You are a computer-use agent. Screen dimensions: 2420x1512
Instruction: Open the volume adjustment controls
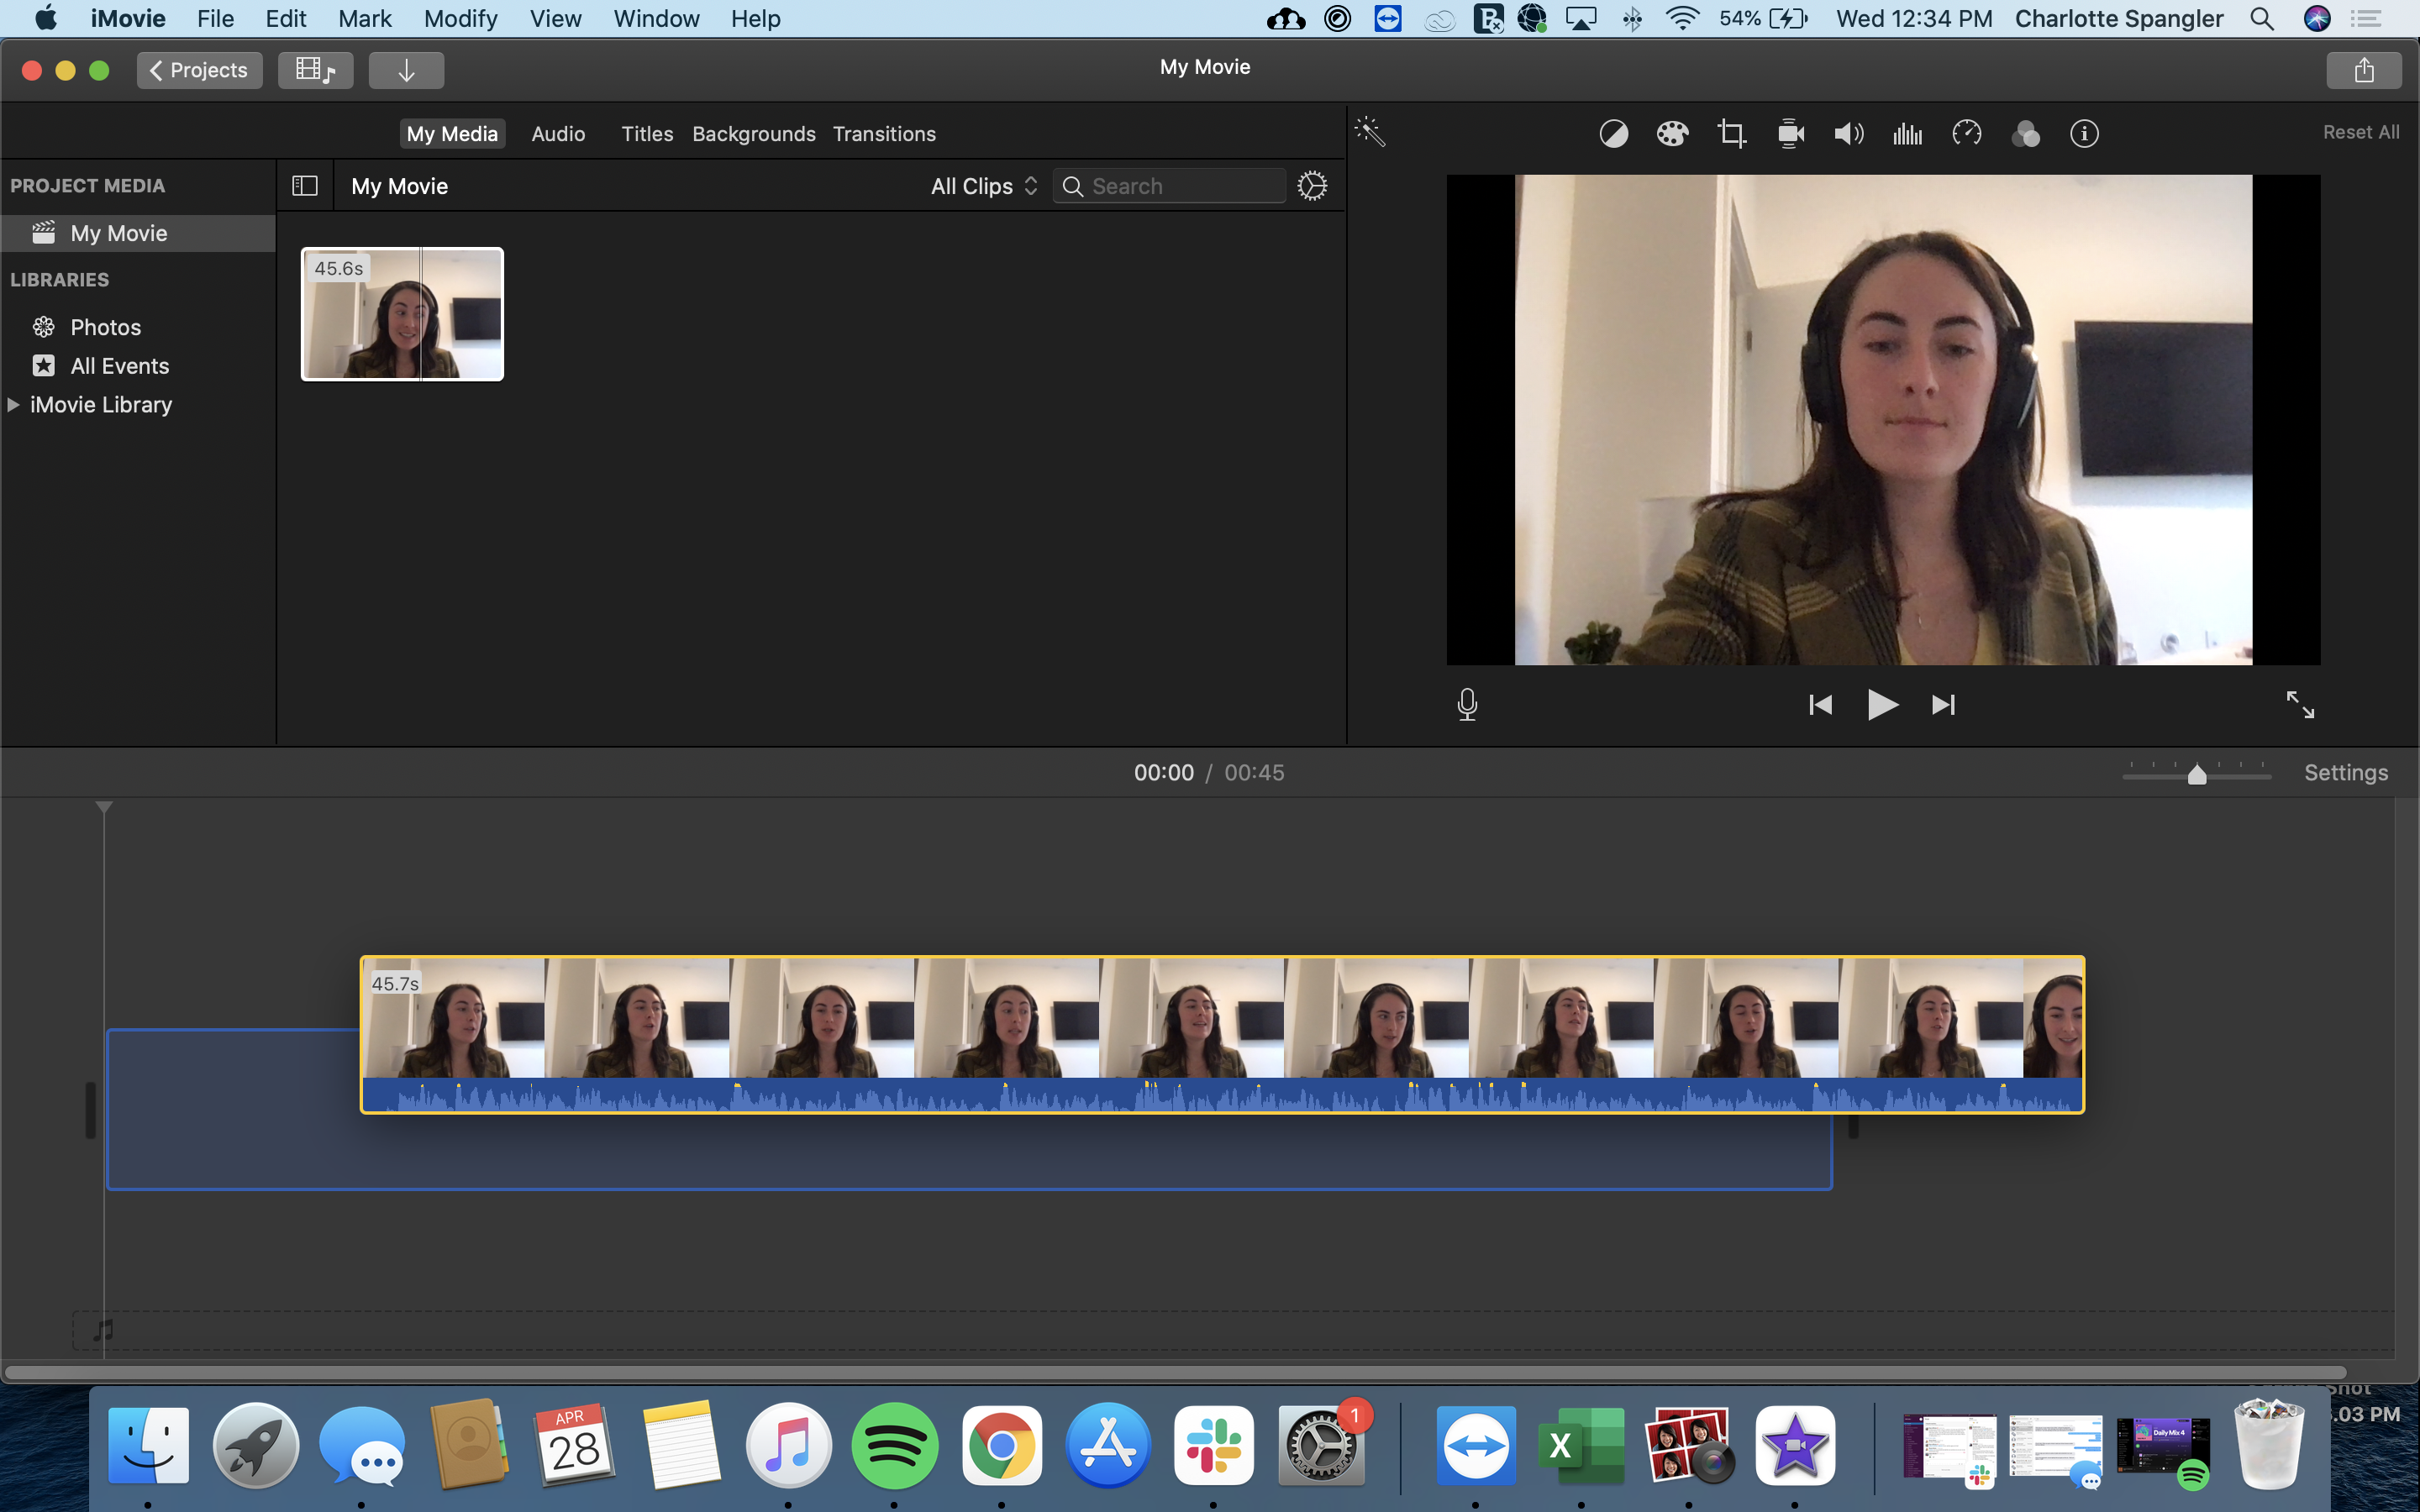(x=1848, y=133)
